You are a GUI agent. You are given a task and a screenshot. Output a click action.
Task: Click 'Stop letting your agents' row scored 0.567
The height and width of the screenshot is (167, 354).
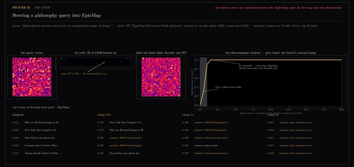tap(125, 153)
